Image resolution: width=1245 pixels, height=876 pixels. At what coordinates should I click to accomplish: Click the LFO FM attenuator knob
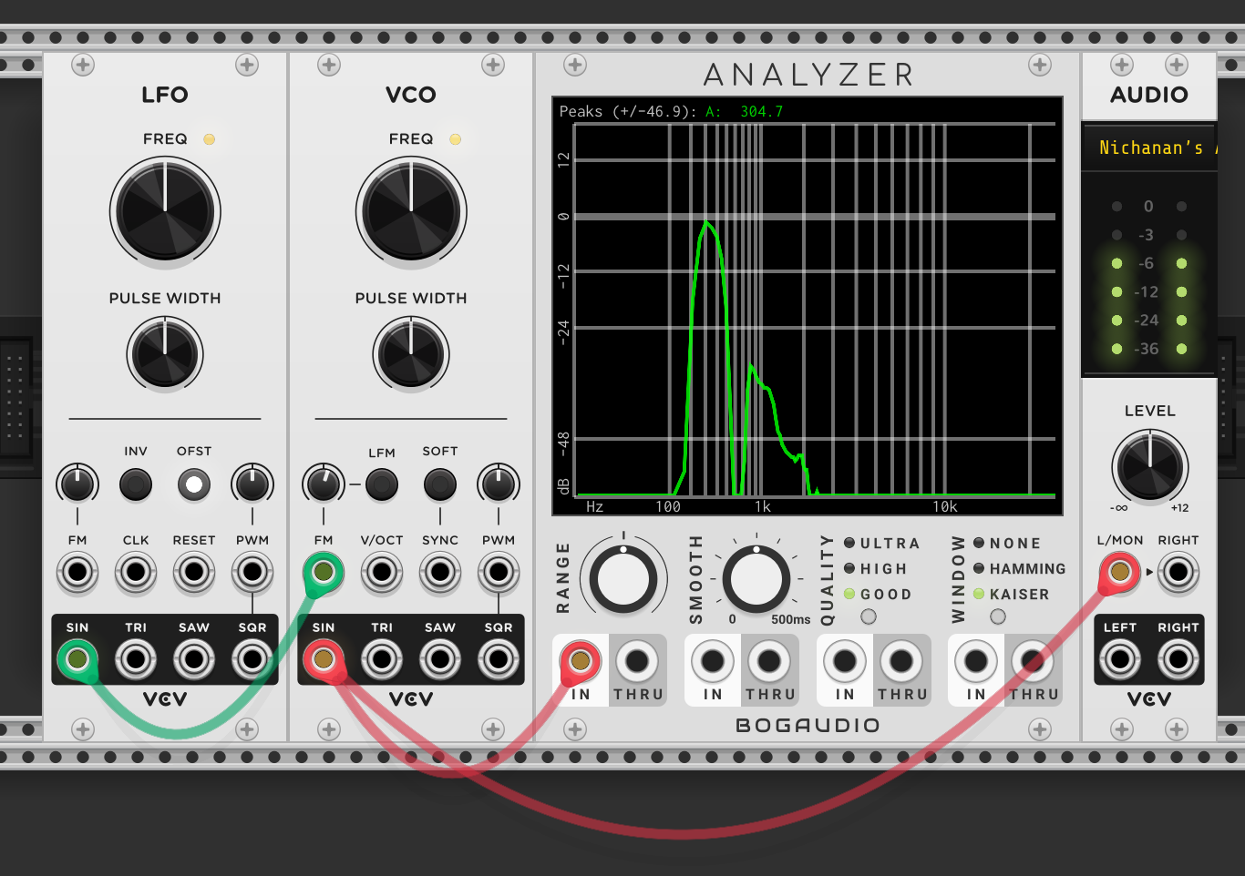click(77, 484)
